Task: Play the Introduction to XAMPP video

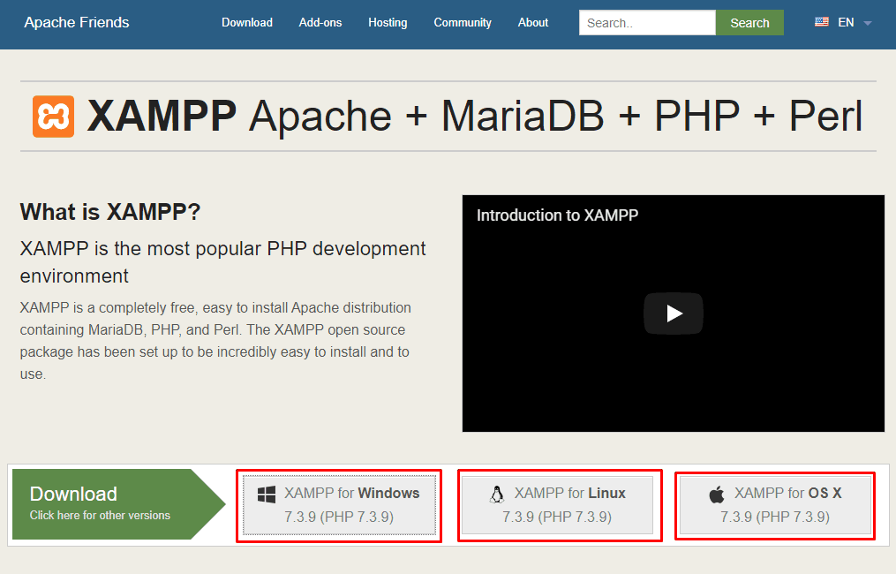Action: pyautogui.click(x=674, y=313)
